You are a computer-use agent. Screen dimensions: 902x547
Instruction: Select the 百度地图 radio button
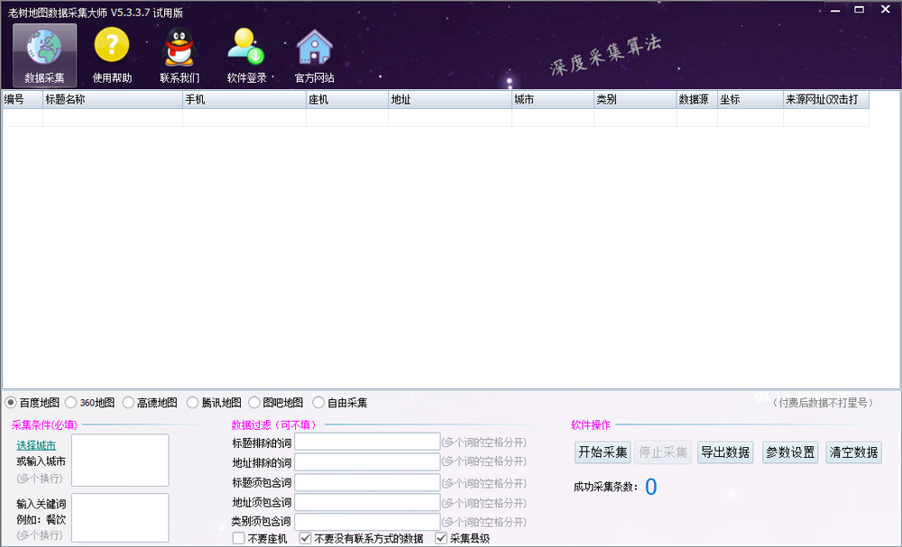11,403
